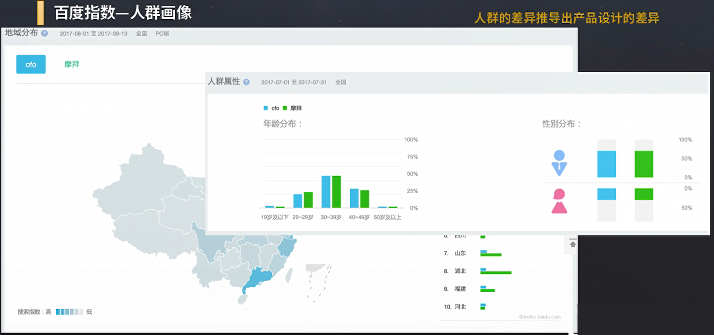This screenshot has height=335, width=714.
Task: Switch to the 摩拜 tab
Action: [x=72, y=64]
